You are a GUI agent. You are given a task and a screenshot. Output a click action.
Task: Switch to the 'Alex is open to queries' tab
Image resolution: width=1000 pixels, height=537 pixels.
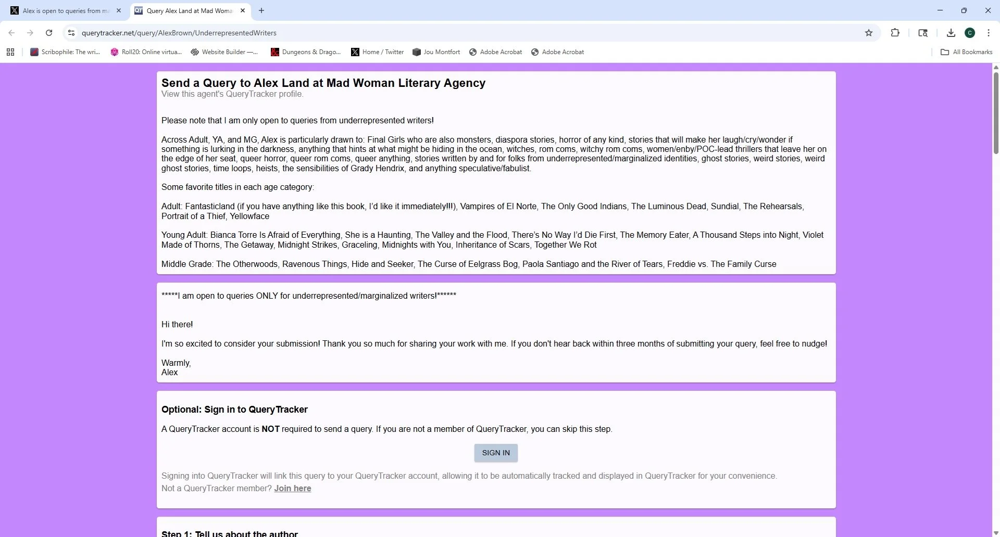coord(65,10)
